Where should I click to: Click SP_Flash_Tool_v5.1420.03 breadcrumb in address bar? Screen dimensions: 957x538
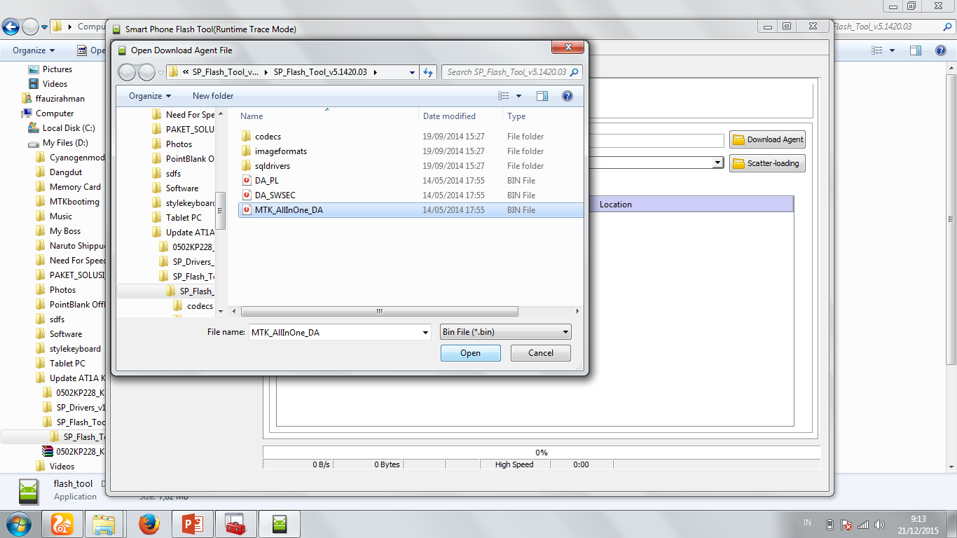click(319, 72)
